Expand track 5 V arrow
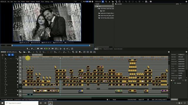 coord(6,76)
